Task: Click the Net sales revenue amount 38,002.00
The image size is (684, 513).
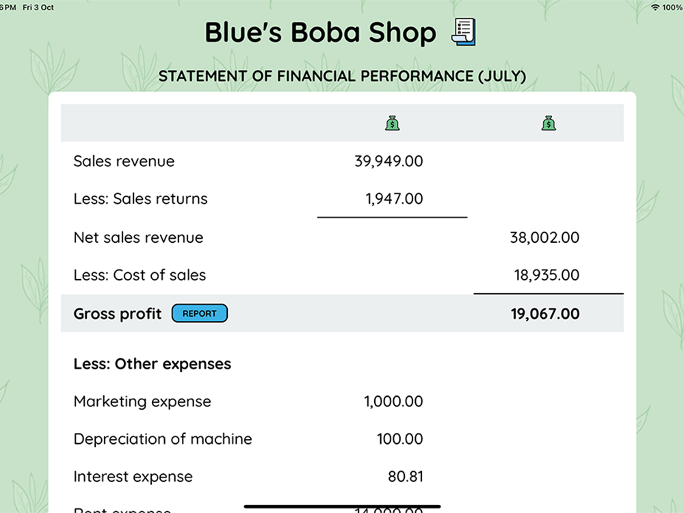Action: (544, 237)
